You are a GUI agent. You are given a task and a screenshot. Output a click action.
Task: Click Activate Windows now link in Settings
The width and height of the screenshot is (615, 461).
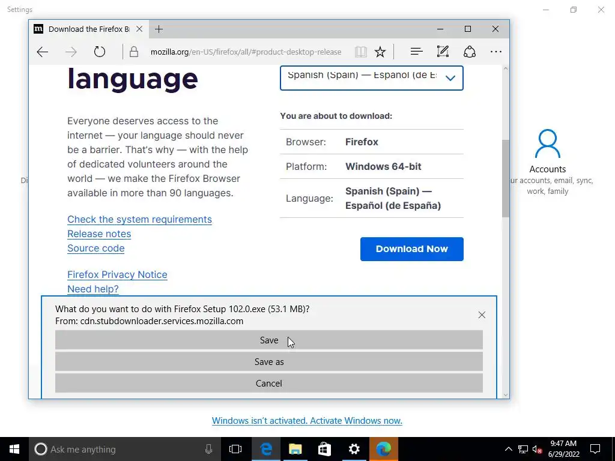click(x=307, y=421)
